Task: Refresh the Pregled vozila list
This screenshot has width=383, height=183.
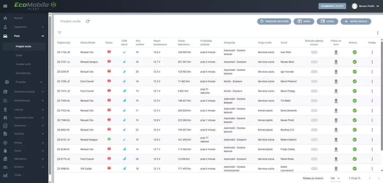Action: (88, 21)
